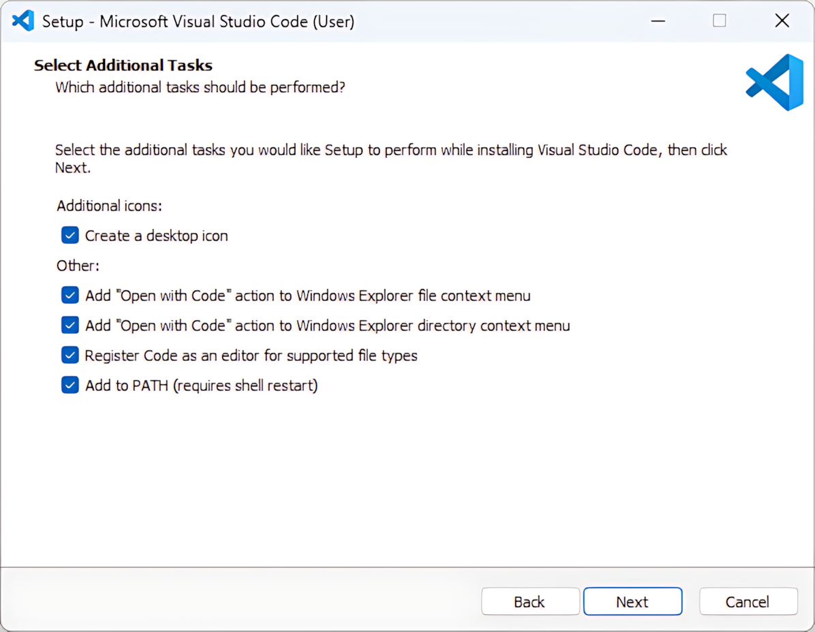This screenshot has height=632, width=815.
Task: Cancel the Visual Studio Code setup
Action: pos(748,602)
